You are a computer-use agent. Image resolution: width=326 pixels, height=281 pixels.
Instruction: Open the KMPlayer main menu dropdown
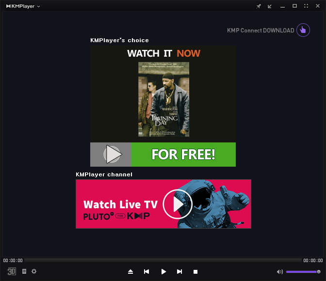(x=38, y=6)
